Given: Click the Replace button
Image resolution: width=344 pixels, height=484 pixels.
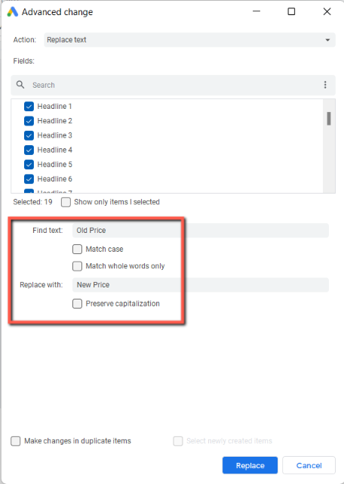Looking at the screenshot, I should (x=250, y=466).
